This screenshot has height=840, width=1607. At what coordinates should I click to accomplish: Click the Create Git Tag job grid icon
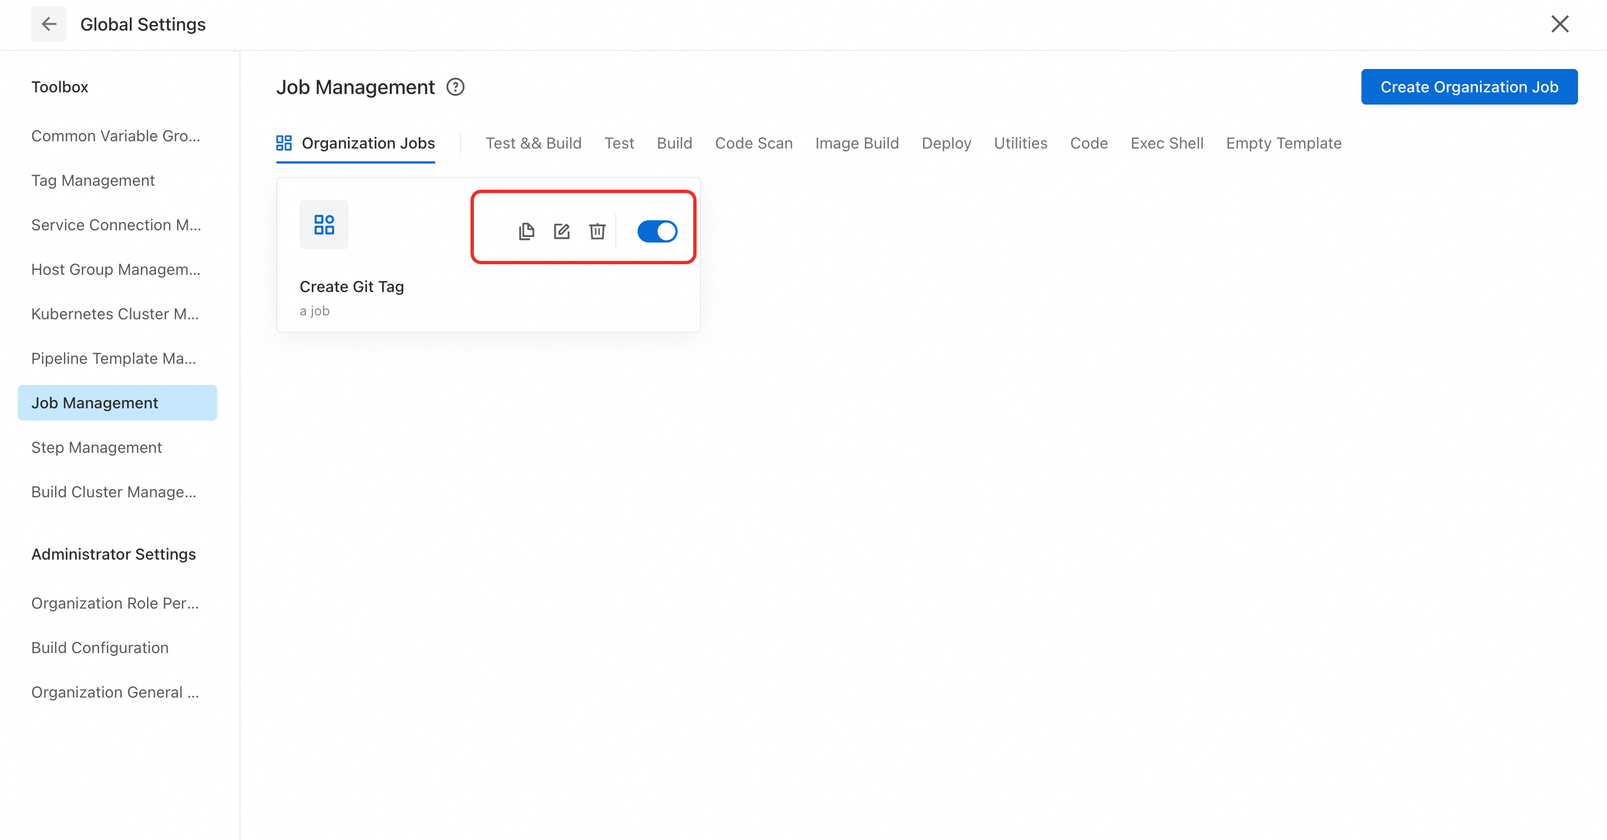tap(324, 225)
